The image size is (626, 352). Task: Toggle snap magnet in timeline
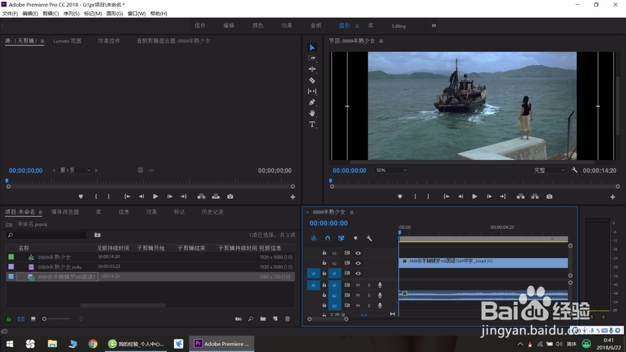click(x=327, y=238)
